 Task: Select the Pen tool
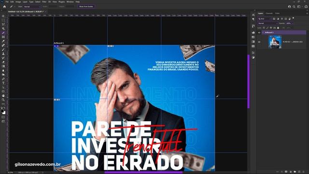(x=3, y=79)
